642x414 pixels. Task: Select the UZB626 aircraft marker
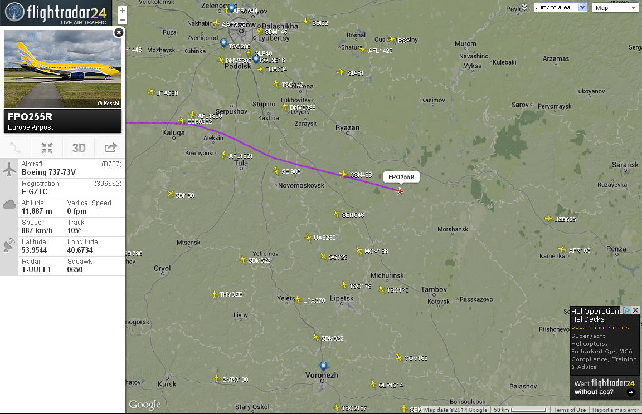[x=548, y=219]
